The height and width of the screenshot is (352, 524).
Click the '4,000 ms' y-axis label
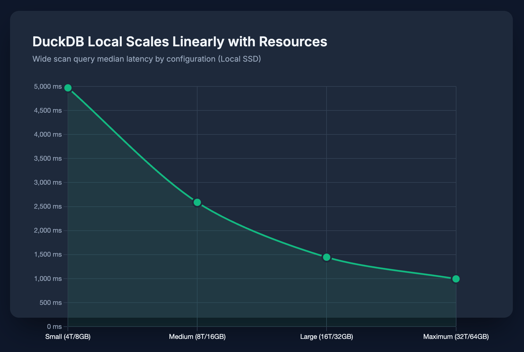click(48, 134)
